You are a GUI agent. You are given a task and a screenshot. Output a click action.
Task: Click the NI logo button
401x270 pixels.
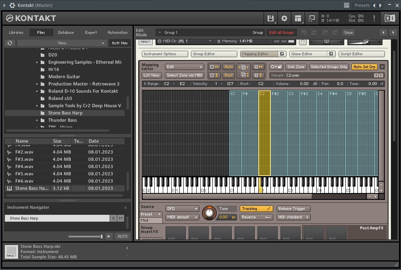(x=390, y=19)
